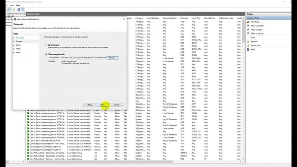
Task: Click the Next button in wizard
Action: click(x=103, y=105)
